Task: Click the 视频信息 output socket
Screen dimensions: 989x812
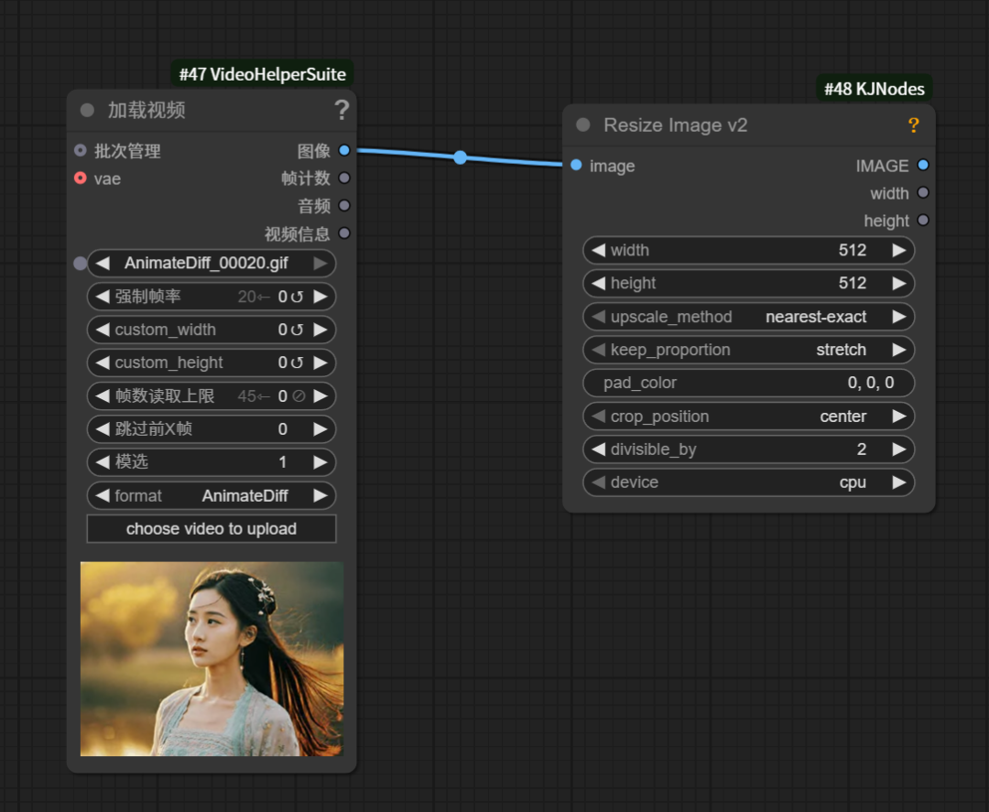Action: [343, 233]
